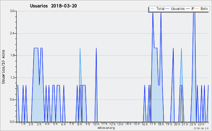Viewport: 212px width, 131px height.
Task: Click the orange Bots legend line
Action: (x=197, y=9)
